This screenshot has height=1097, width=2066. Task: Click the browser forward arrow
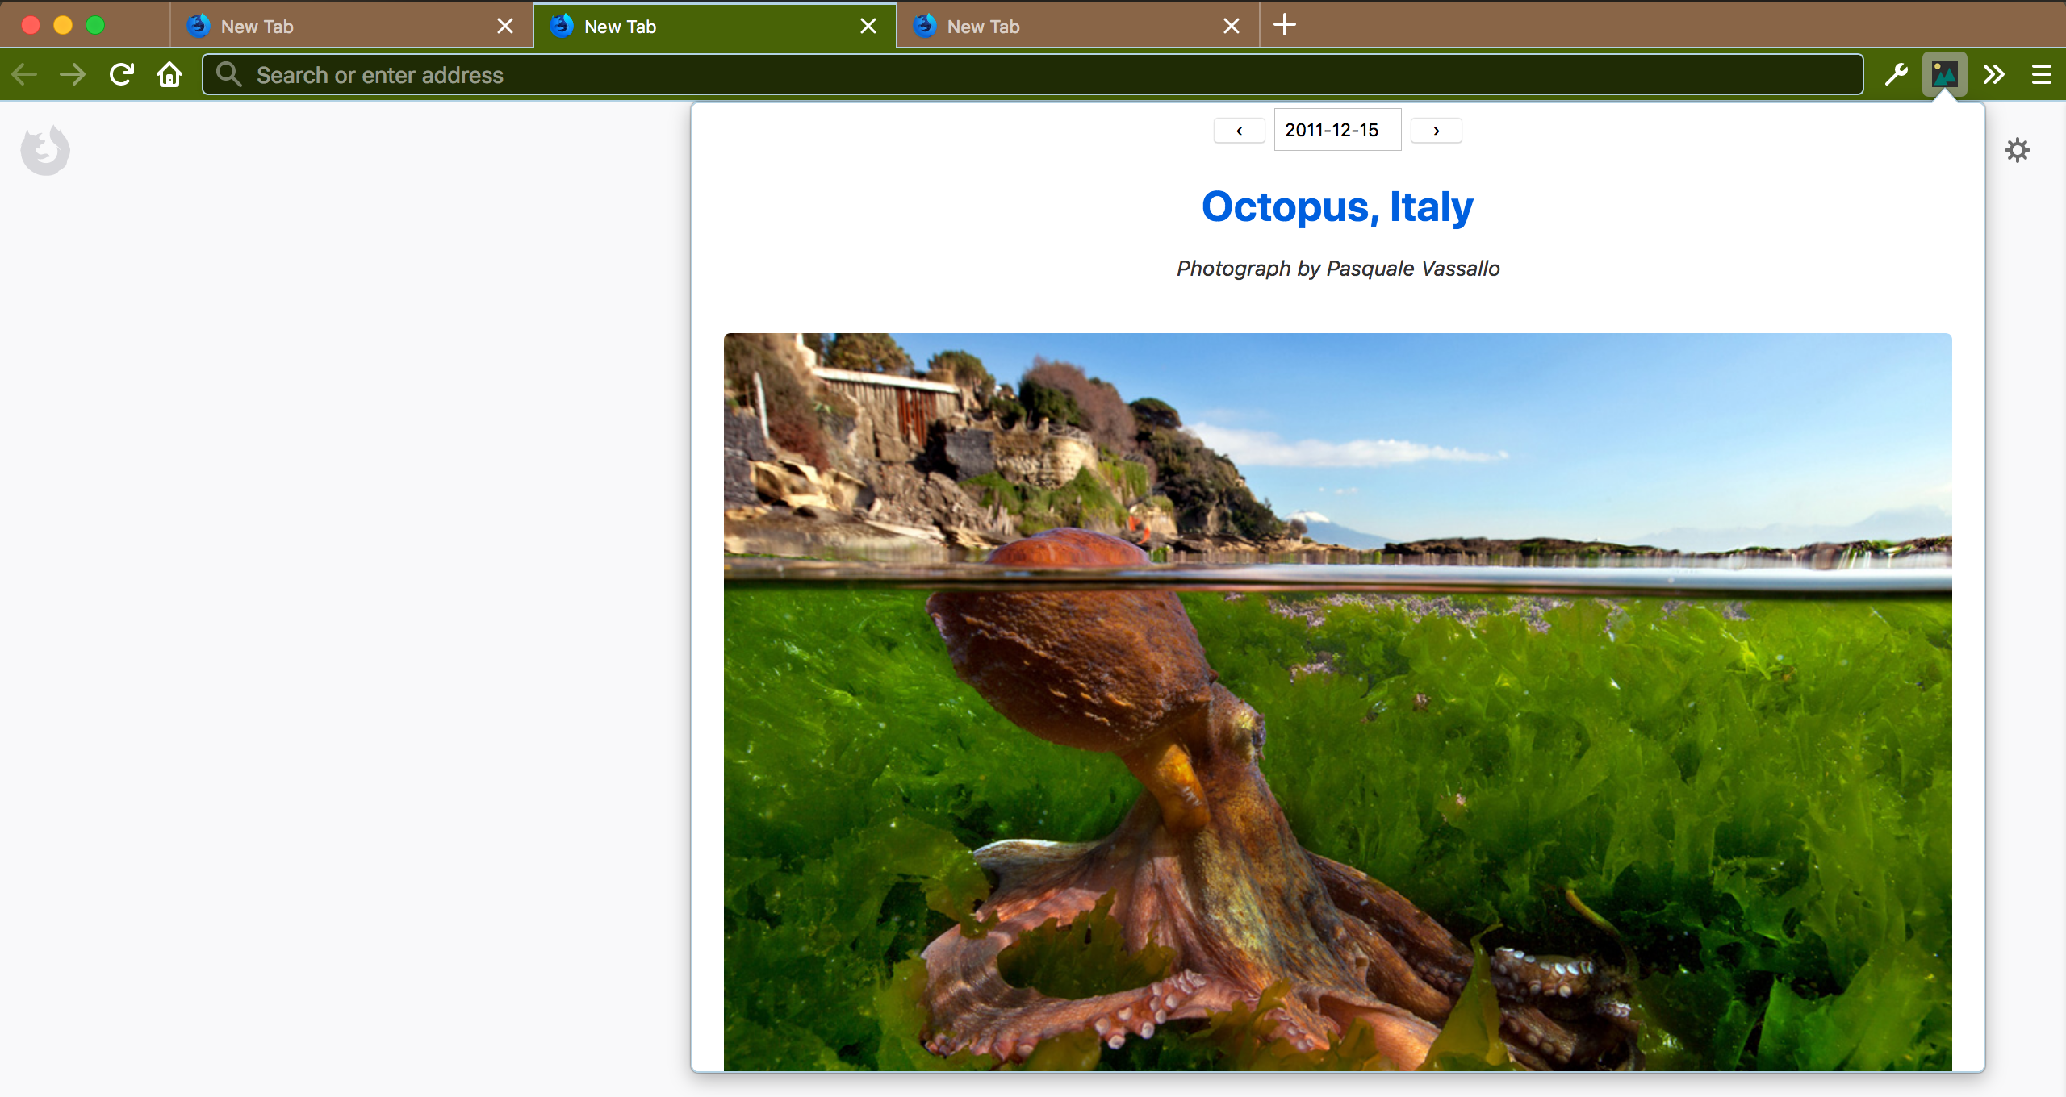pyautogui.click(x=73, y=75)
